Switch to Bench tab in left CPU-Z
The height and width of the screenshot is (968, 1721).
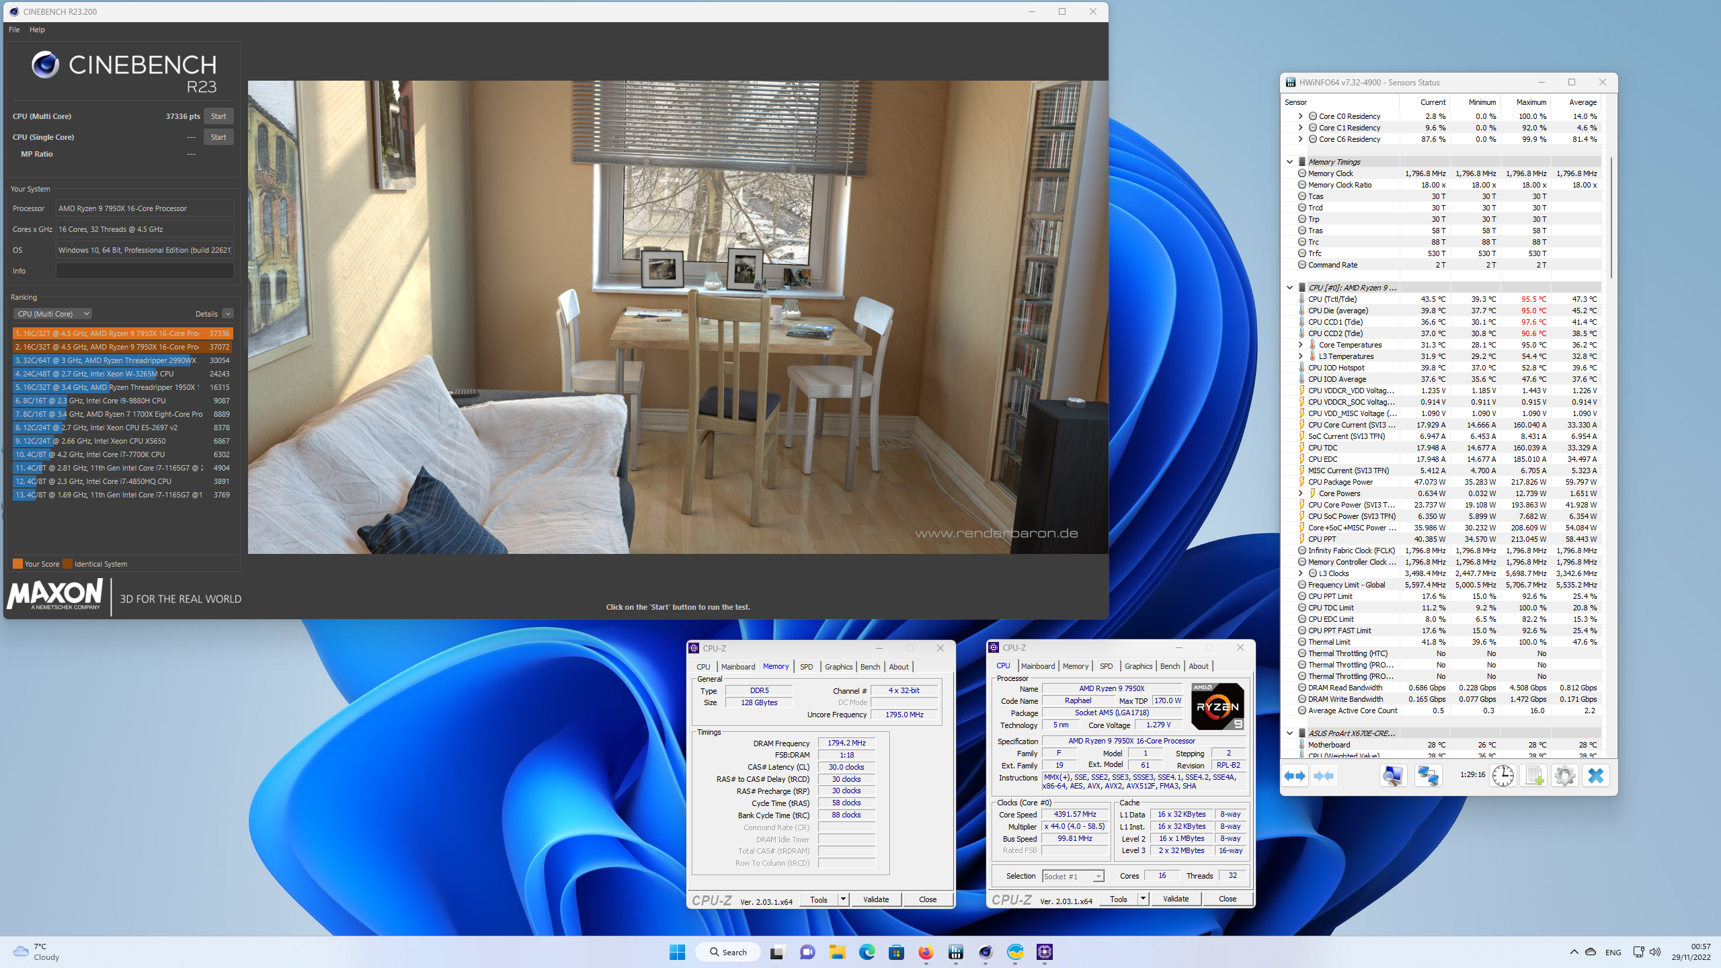870,667
